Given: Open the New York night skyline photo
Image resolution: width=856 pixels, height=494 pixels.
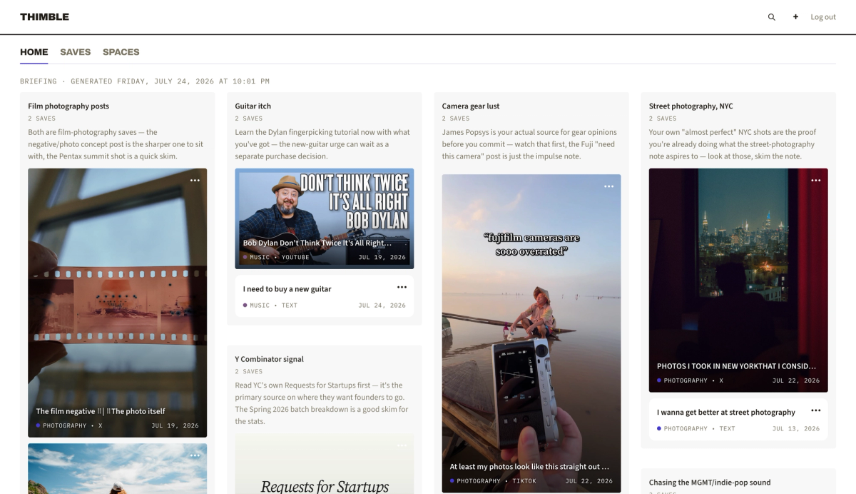Looking at the screenshot, I should point(738,280).
